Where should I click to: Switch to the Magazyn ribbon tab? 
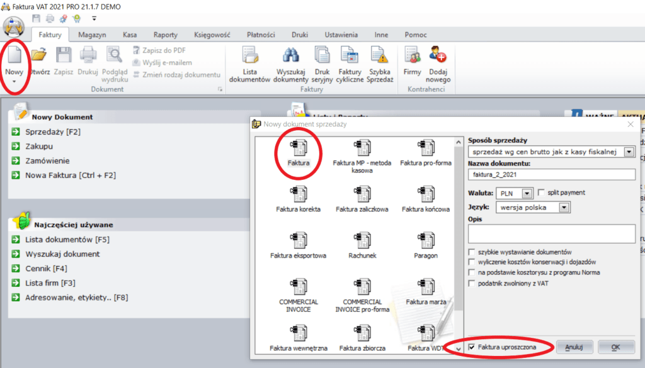[92, 35]
